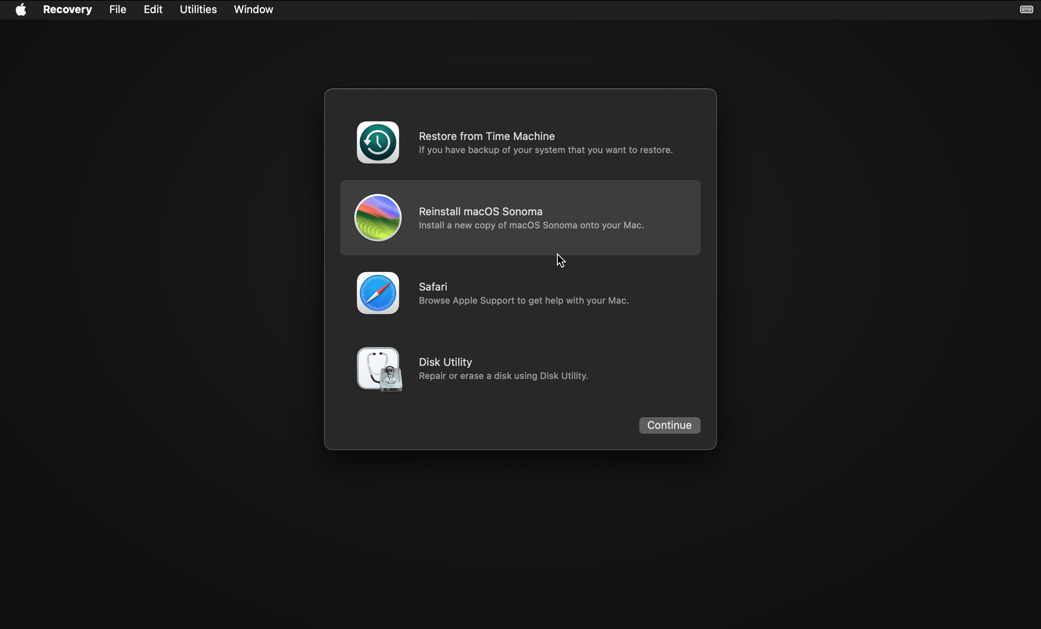Open the Window menu
1041x629 pixels.
point(253,9)
